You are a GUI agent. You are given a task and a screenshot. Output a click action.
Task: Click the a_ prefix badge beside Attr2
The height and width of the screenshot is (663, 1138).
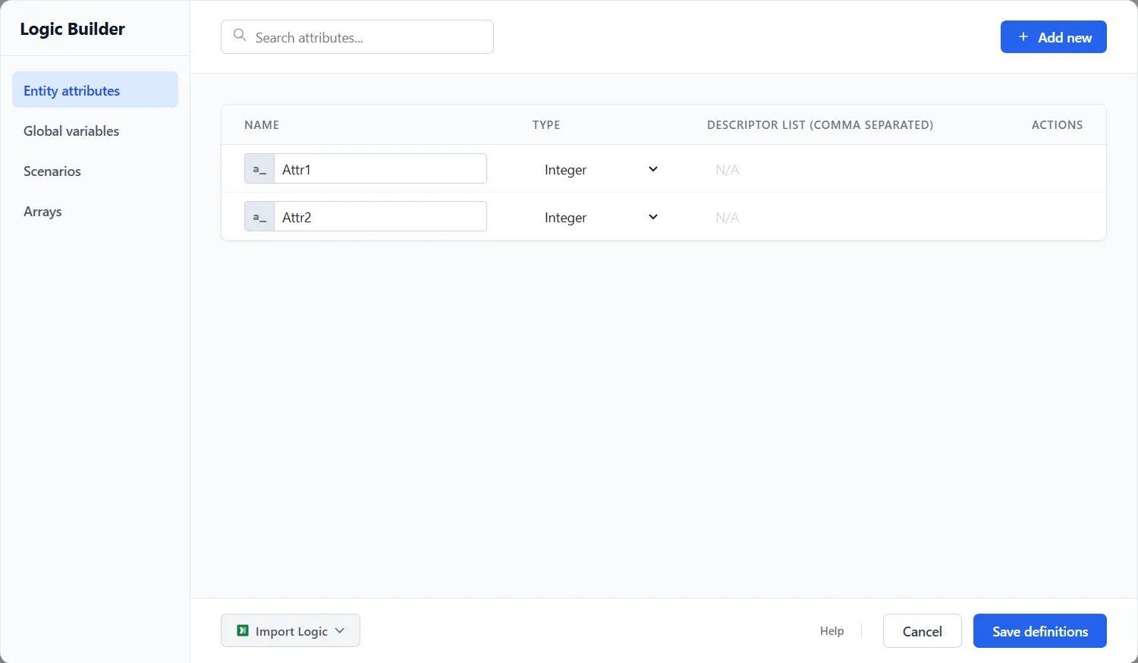point(259,216)
